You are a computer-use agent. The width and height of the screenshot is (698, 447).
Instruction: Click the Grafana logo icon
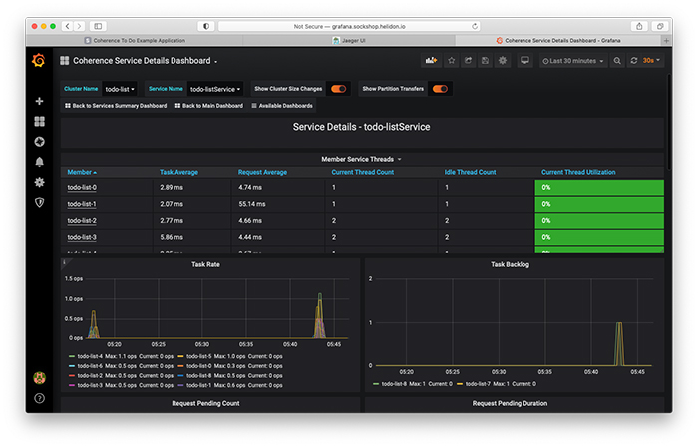pyautogui.click(x=39, y=60)
